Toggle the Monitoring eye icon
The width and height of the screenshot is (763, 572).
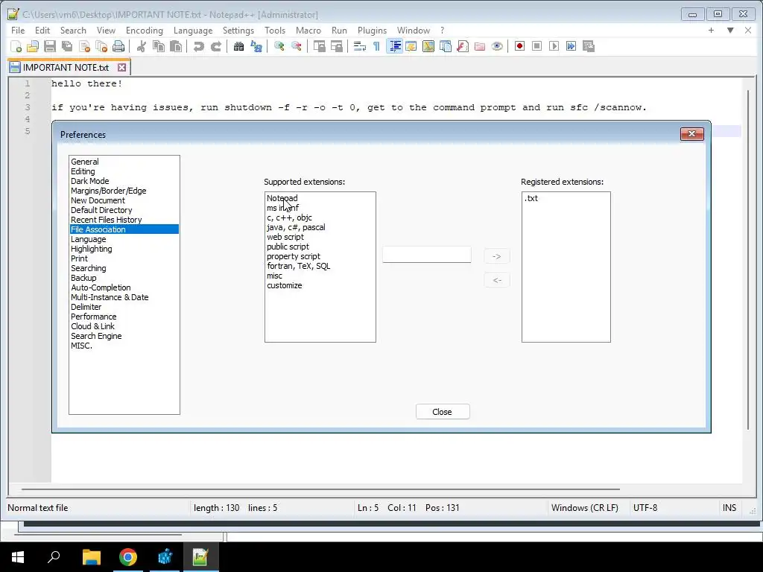tap(497, 46)
